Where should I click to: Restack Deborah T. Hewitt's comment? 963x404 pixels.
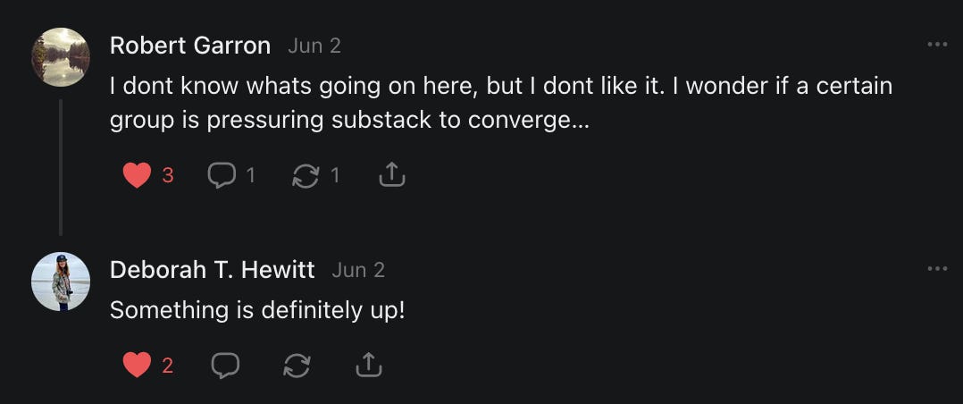pyautogui.click(x=296, y=365)
